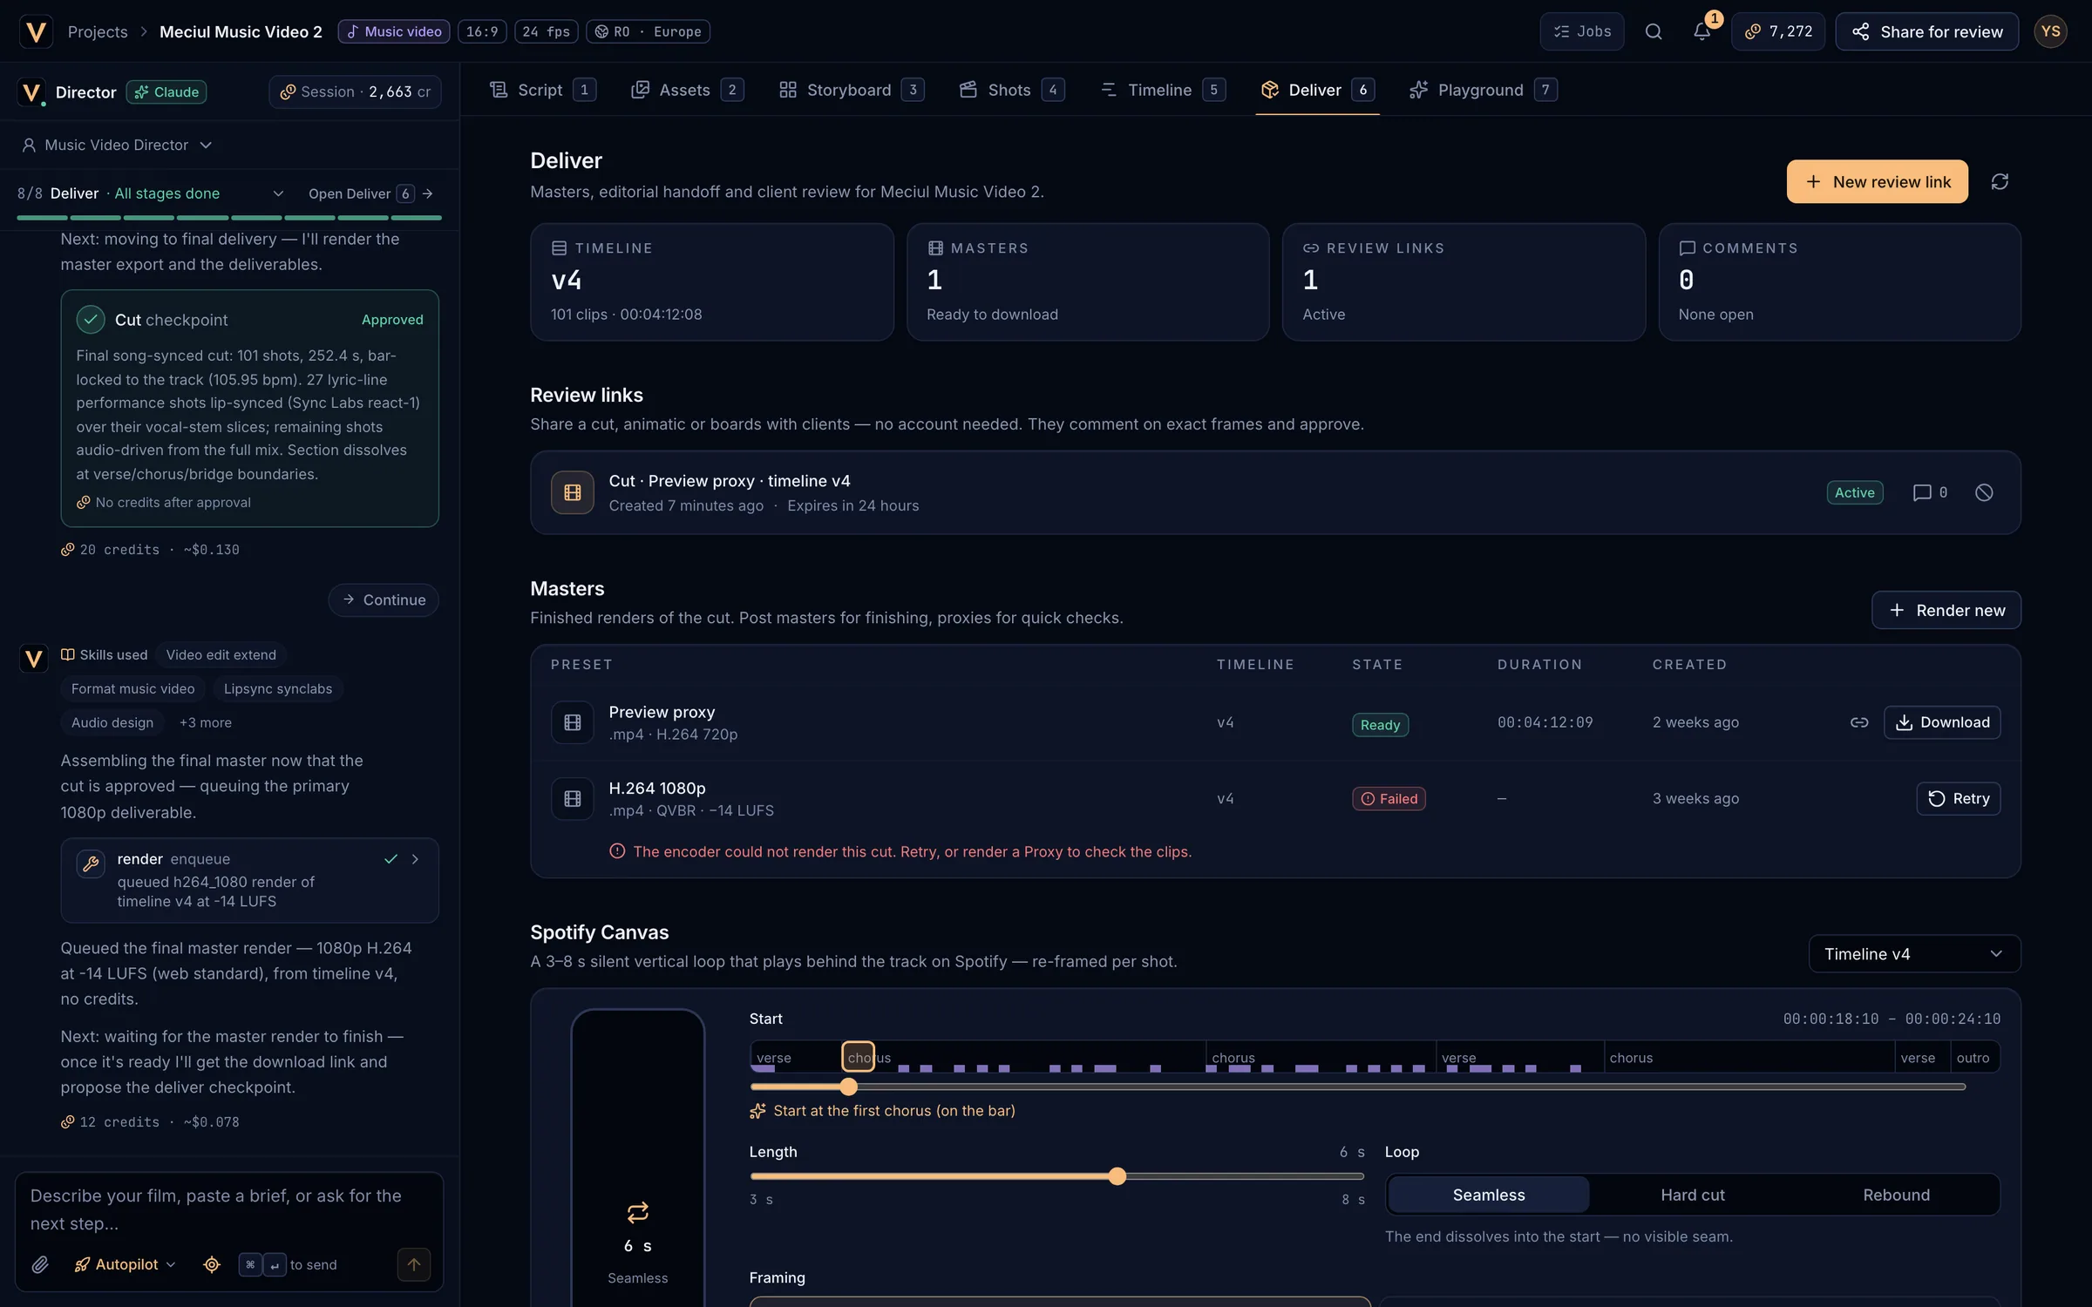Retry the failed H.264 1080p render
This screenshot has height=1307, width=2092.
[x=1958, y=798]
